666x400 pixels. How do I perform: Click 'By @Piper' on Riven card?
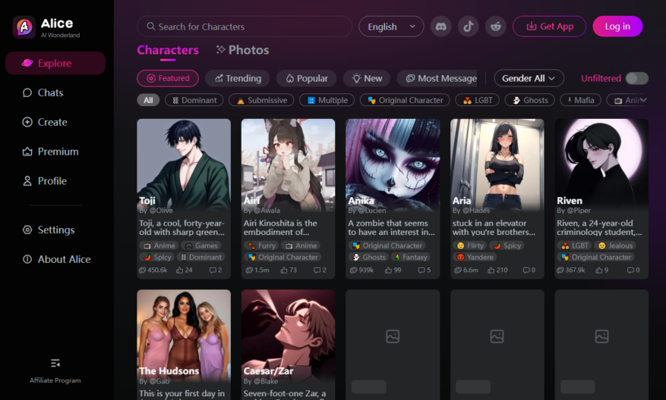(x=573, y=210)
